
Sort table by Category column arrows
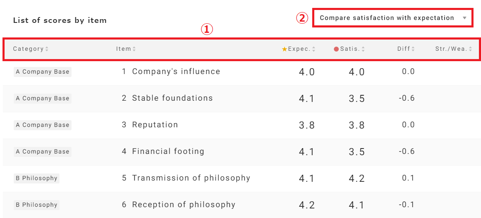(47, 49)
